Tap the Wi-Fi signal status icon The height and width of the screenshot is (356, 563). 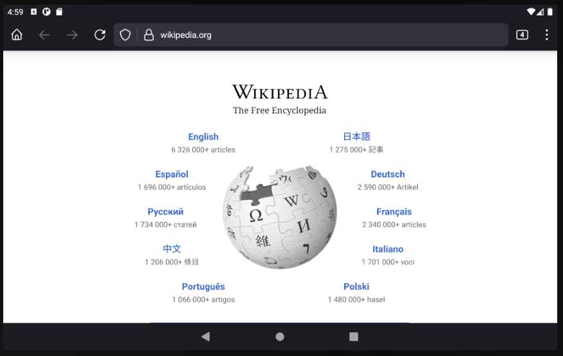tap(530, 12)
